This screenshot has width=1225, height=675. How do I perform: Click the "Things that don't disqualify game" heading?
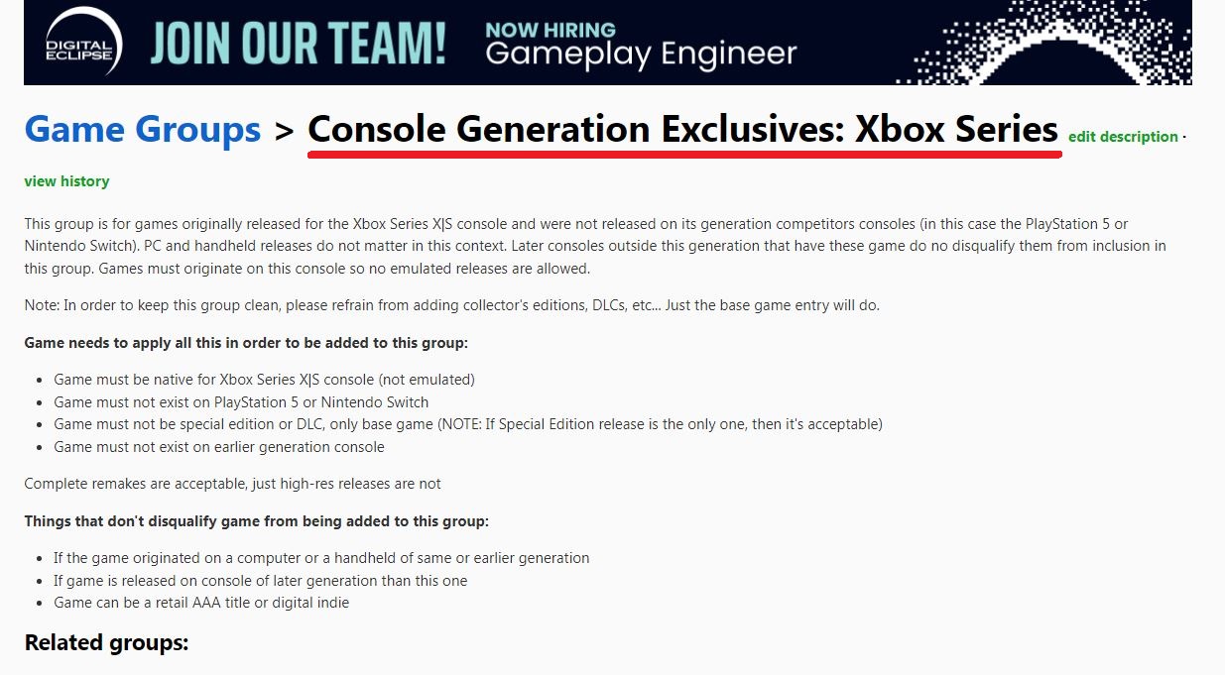pyautogui.click(x=257, y=521)
